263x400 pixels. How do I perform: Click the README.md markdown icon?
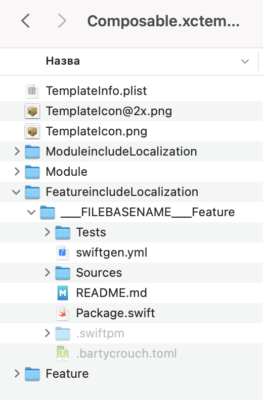(63, 293)
